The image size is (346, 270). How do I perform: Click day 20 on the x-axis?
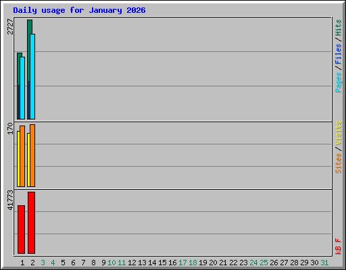pyautogui.click(x=213, y=263)
